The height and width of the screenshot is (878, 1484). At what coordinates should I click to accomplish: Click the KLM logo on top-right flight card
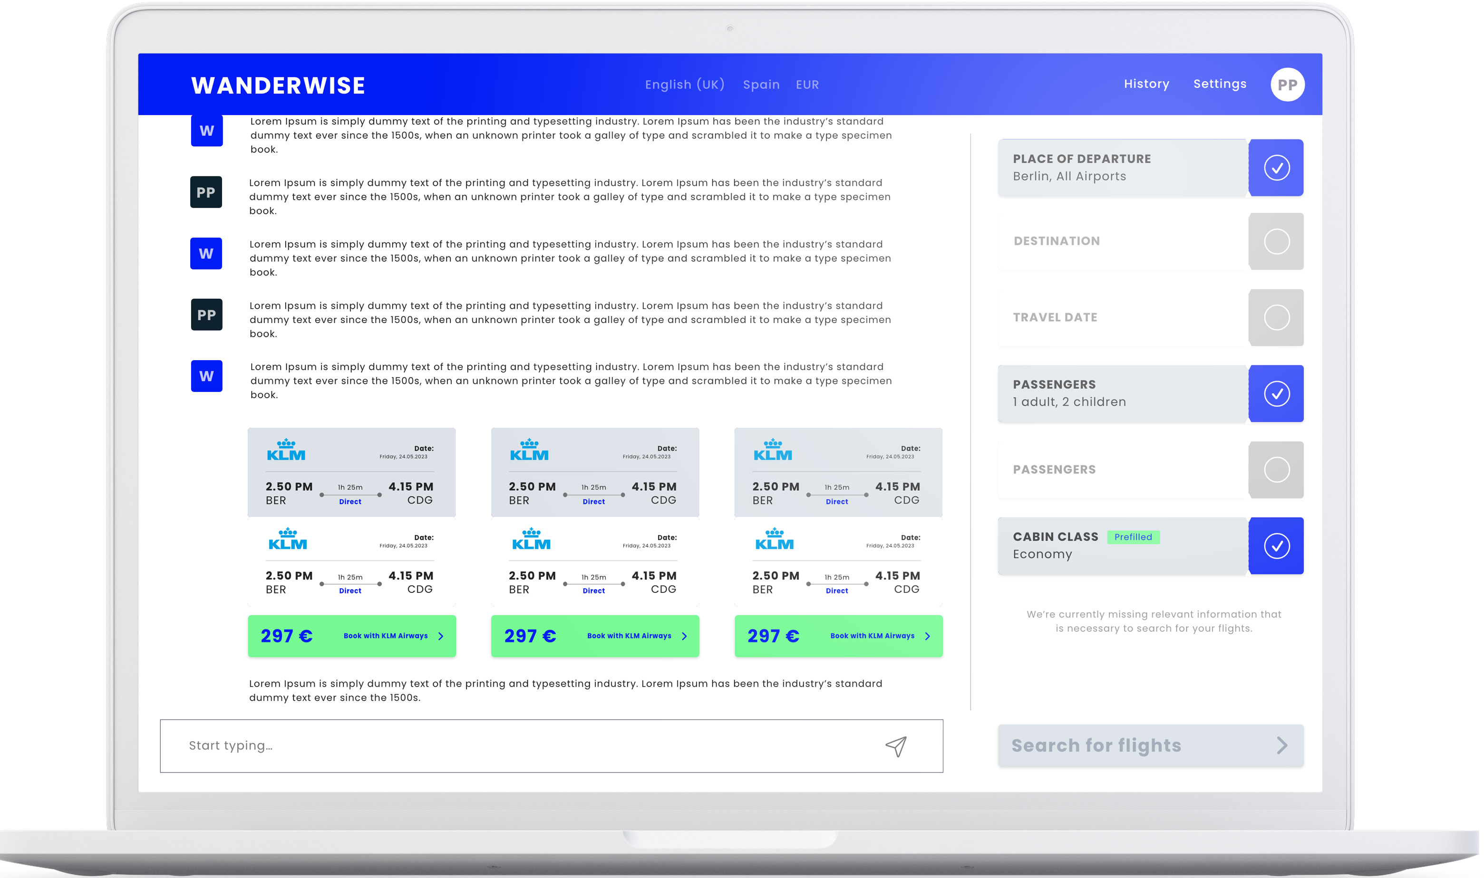773,450
